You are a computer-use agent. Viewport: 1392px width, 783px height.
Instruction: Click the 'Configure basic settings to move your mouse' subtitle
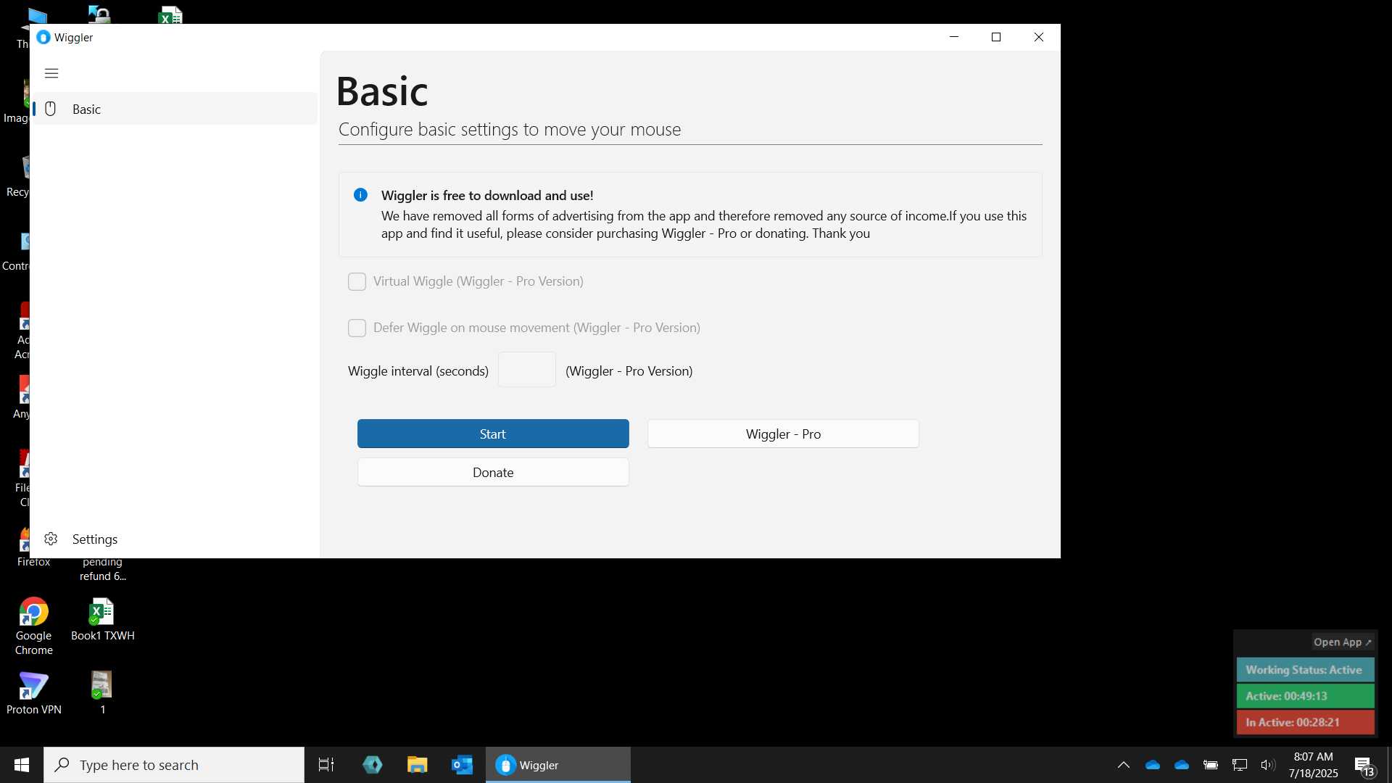click(510, 129)
